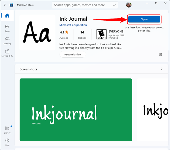Maximize the Microsoft Store window
Viewport: 170px width, 150px height.
click(x=156, y=3)
